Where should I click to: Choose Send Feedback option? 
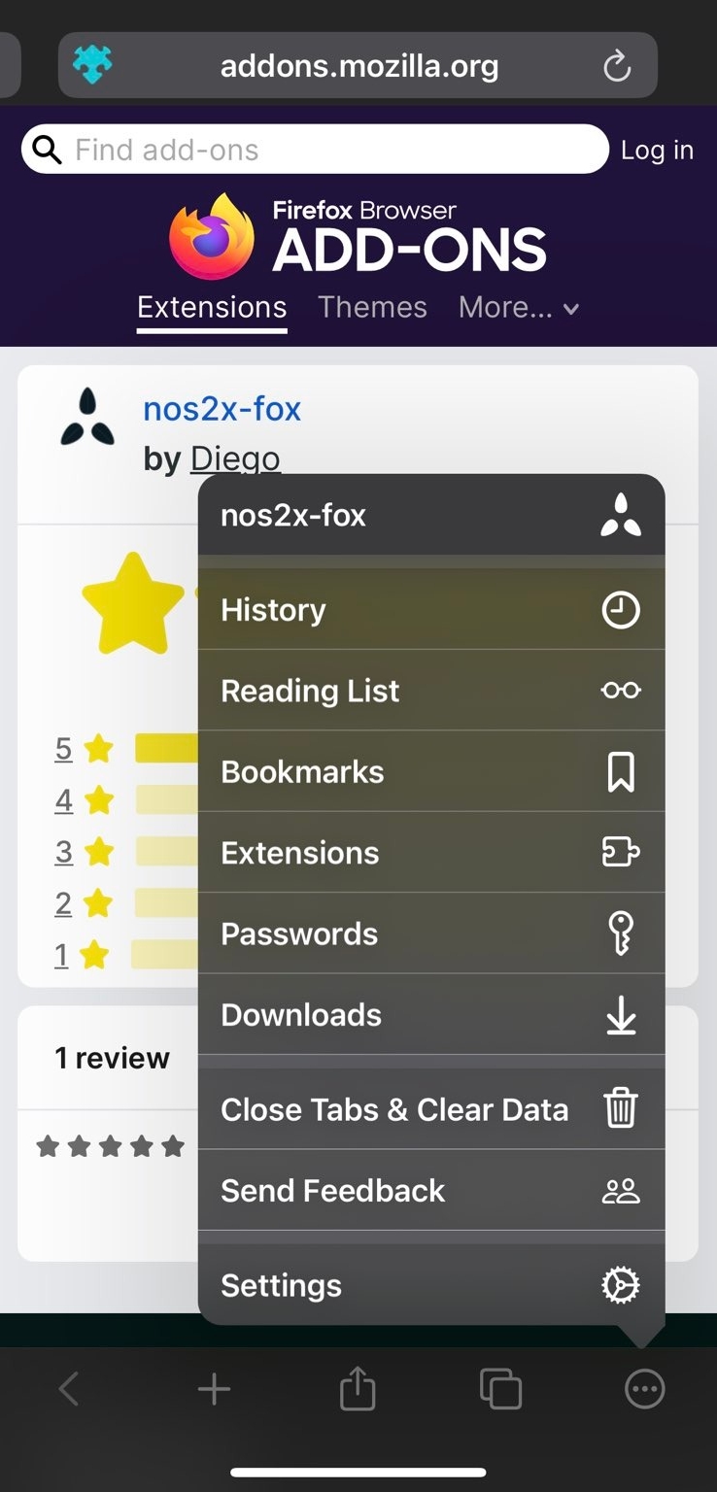point(431,1191)
